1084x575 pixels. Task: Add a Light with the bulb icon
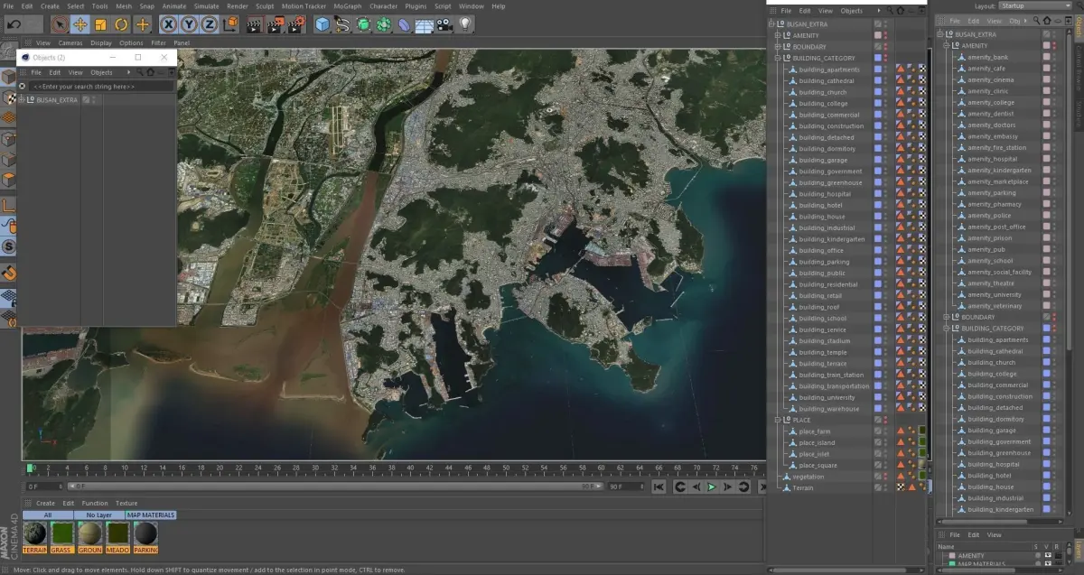(466, 24)
